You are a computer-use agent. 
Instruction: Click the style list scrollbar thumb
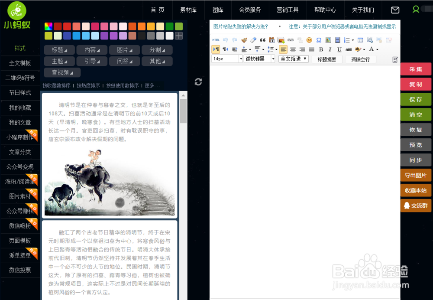[183, 111]
